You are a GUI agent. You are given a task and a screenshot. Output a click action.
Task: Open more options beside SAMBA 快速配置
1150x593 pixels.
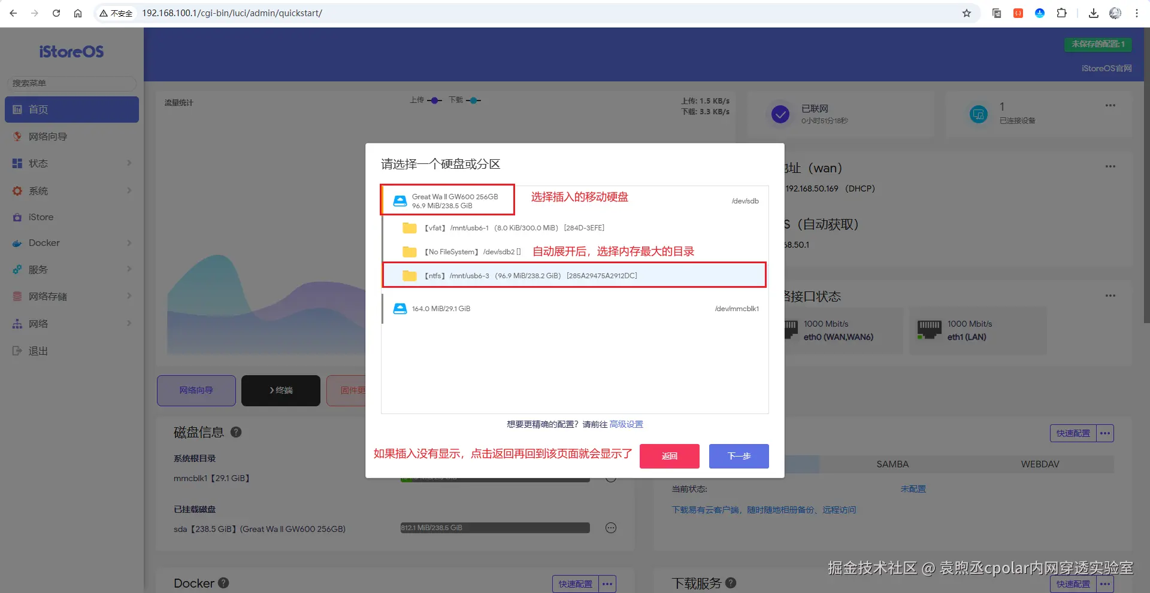pos(1105,433)
